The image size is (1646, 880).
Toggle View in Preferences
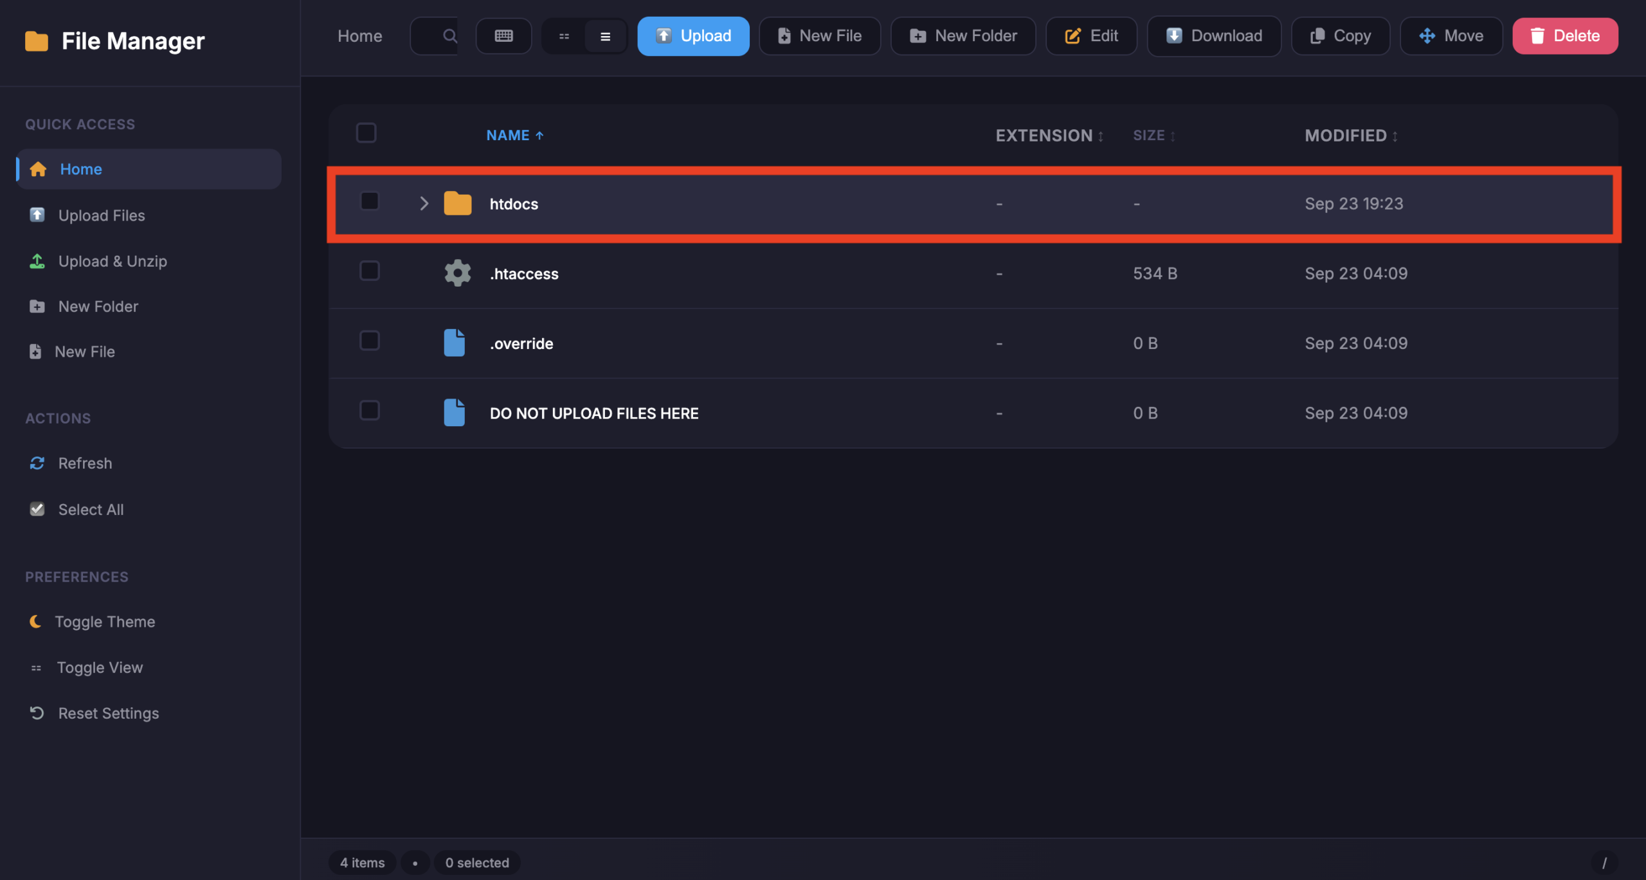[x=149, y=668]
